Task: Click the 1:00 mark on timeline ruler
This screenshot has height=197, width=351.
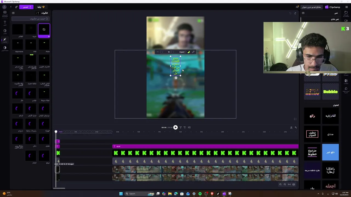Action: tap(138, 132)
